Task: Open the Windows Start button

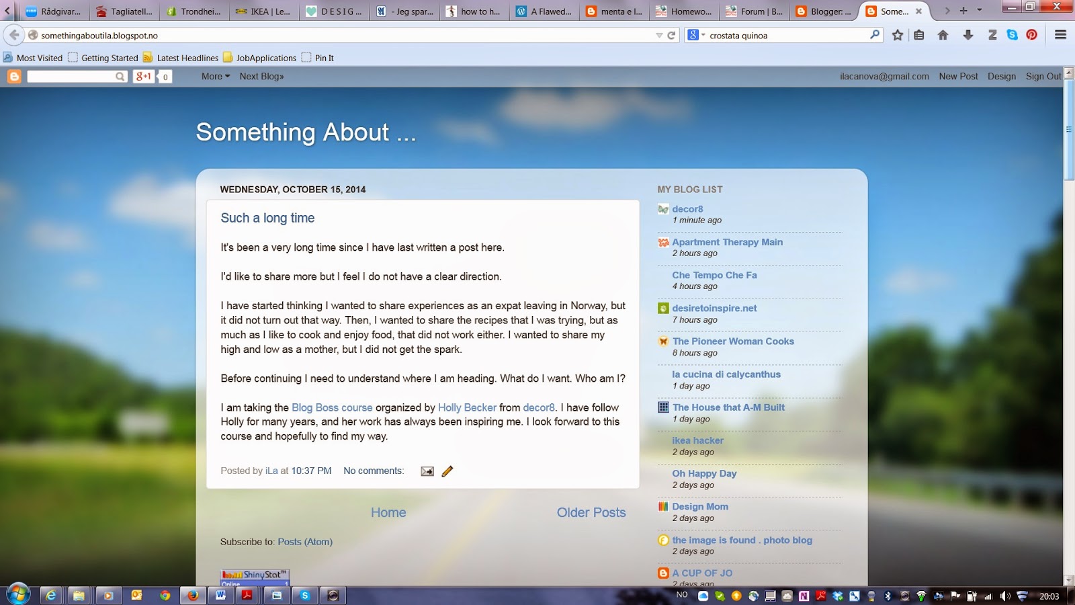Action: point(18,595)
